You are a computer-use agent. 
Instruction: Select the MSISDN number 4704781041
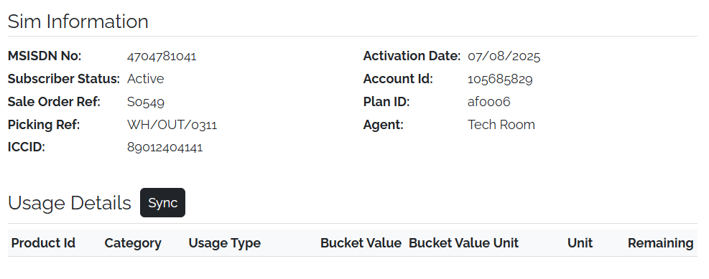pyautogui.click(x=162, y=57)
